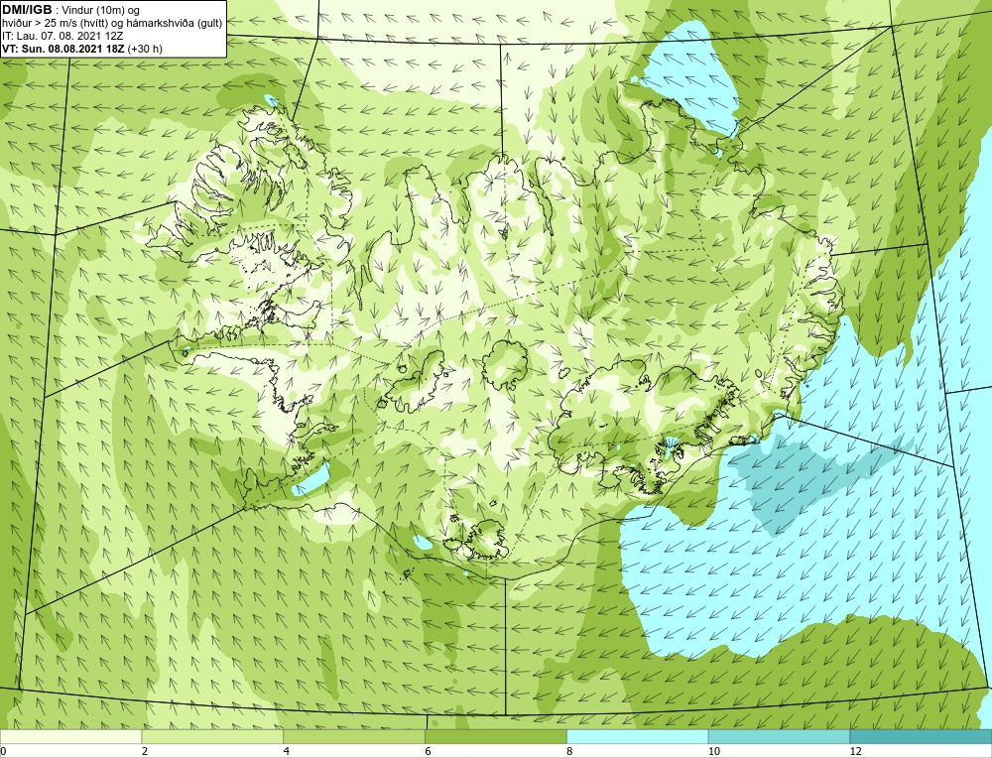Click the DMI/IGB title in legend box

tap(28, 10)
